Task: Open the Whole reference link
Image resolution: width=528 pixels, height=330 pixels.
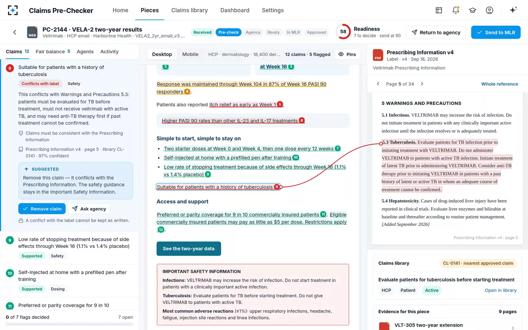Action: tap(499, 84)
